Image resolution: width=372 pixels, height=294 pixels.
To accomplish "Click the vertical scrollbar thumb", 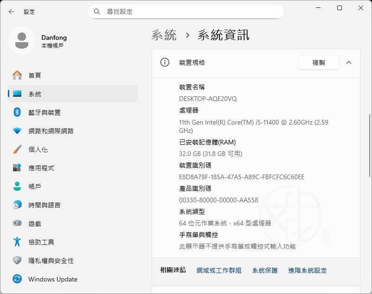I will (369, 145).
